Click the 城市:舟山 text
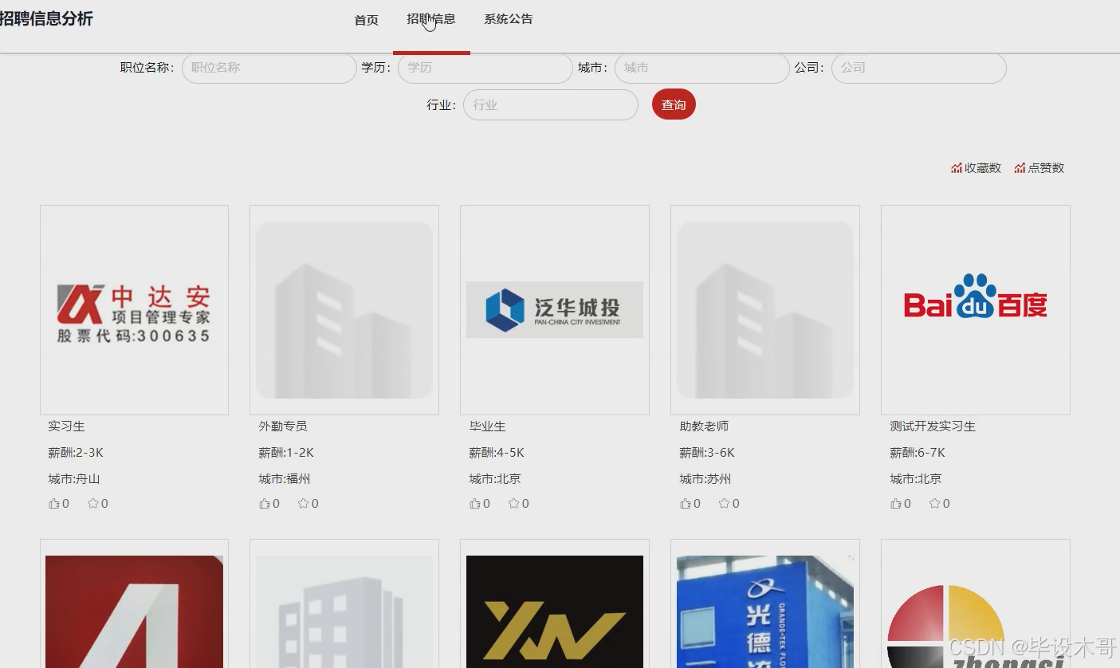Viewport: 1120px width, 668px height. (x=74, y=479)
